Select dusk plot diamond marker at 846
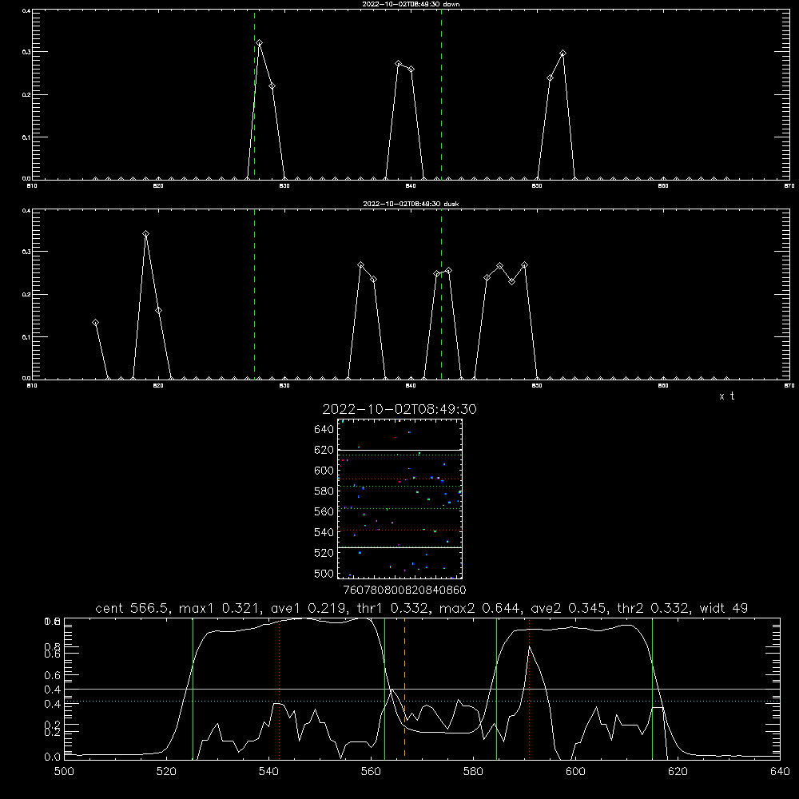The image size is (799, 799). coord(487,277)
